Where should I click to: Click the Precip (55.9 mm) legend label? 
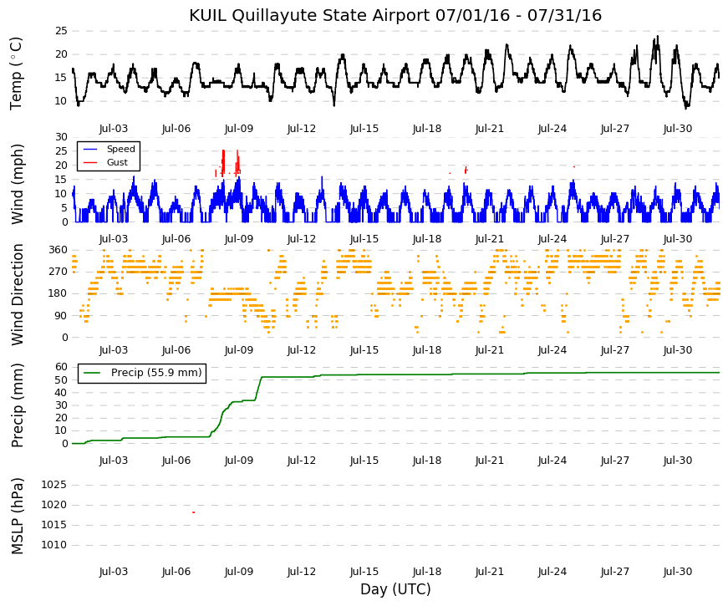point(156,373)
